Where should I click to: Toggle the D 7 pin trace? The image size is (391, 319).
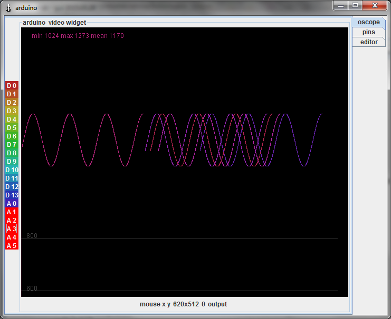[x=12, y=145]
